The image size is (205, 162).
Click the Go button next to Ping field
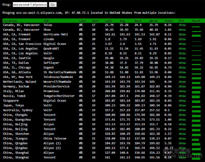(53, 5)
